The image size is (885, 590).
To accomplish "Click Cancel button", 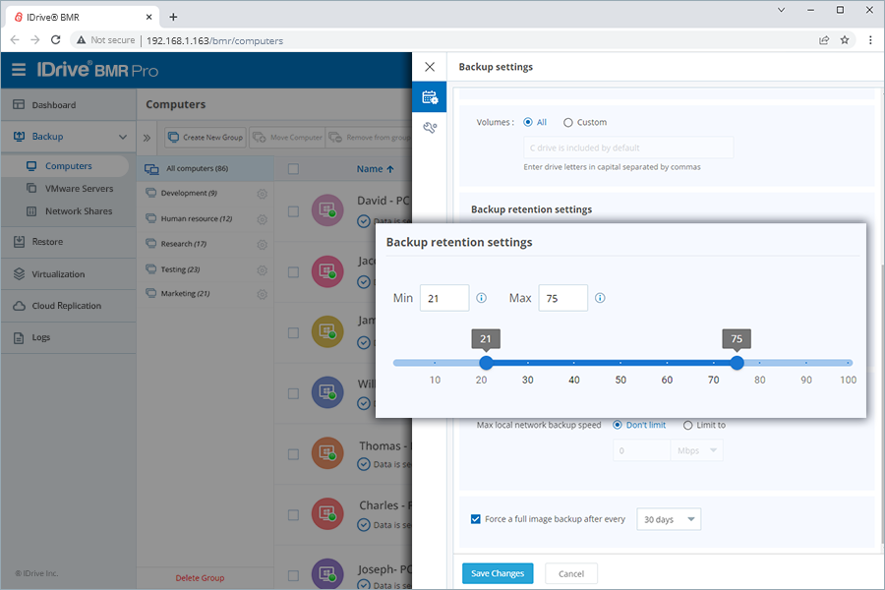I will (571, 573).
